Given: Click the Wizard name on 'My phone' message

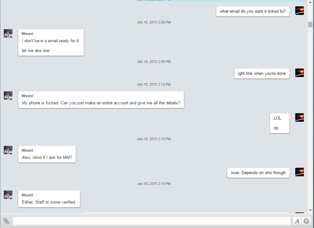Looking at the screenshot, I should point(27,96).
